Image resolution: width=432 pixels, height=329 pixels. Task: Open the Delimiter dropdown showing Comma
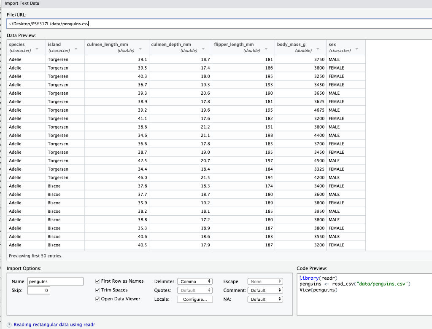point(194,281)
